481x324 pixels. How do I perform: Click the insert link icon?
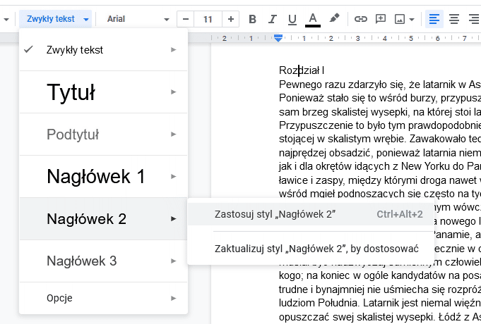pos(361,19)
